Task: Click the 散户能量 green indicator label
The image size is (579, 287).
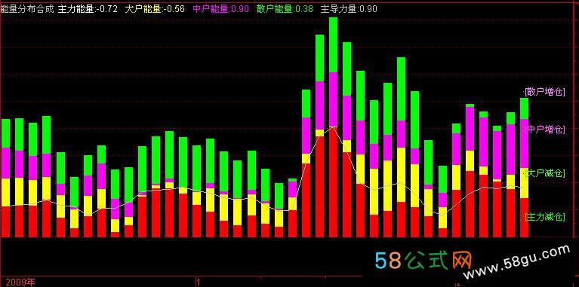Action: click(x=285, y=9)
